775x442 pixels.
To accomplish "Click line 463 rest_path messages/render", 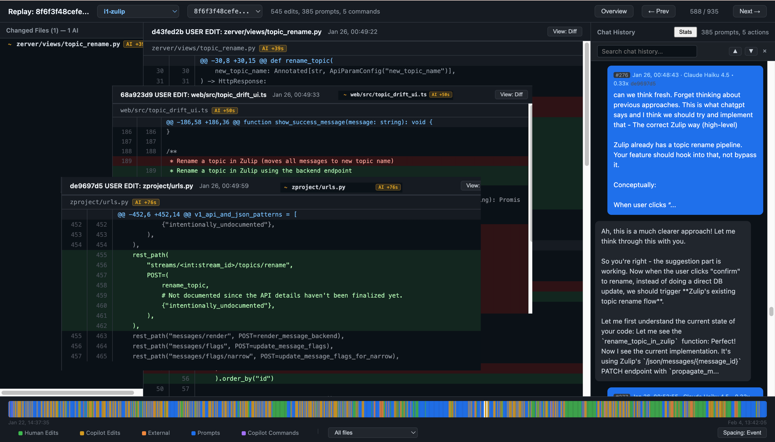I will tap(271, 336).
